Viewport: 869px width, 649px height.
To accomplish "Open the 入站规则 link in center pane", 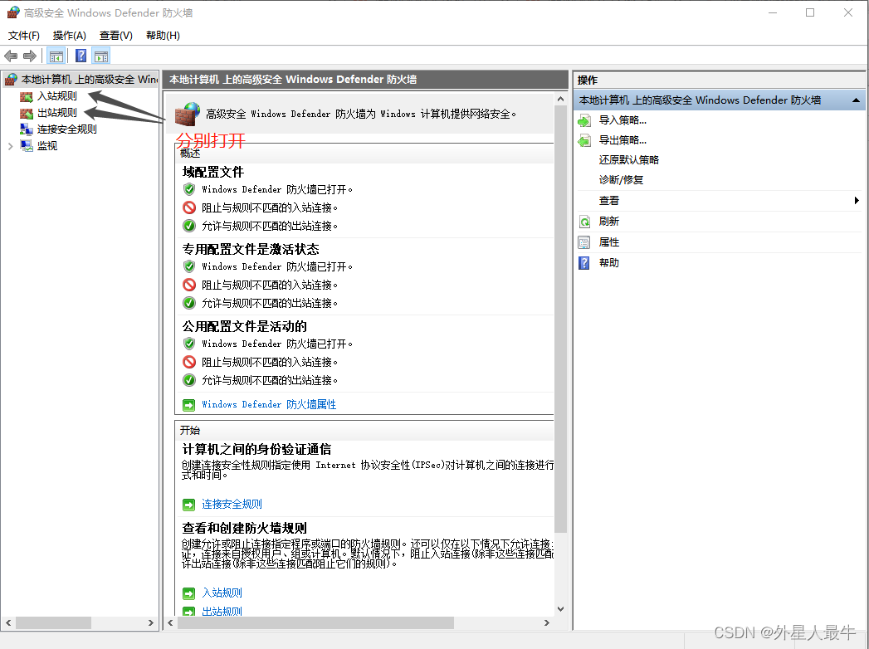I will point(222,593).
